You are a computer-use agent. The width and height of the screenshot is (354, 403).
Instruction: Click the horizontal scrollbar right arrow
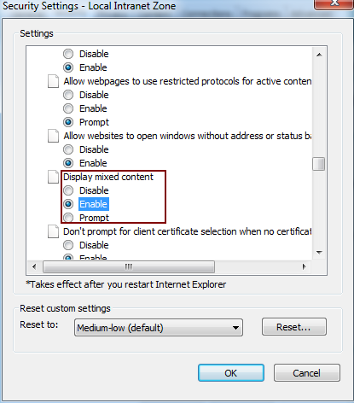tap(304, 267)
